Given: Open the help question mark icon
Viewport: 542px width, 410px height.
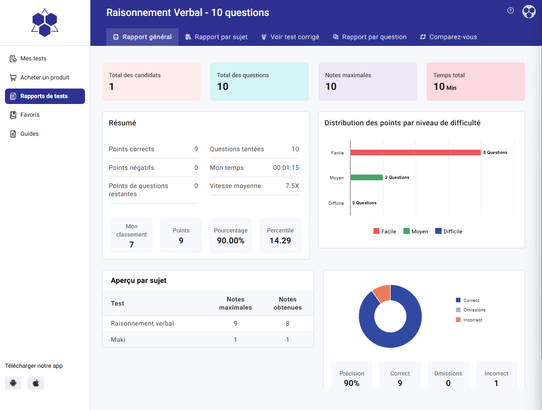Looking at the screenshot, I should [x=510, y=10].
